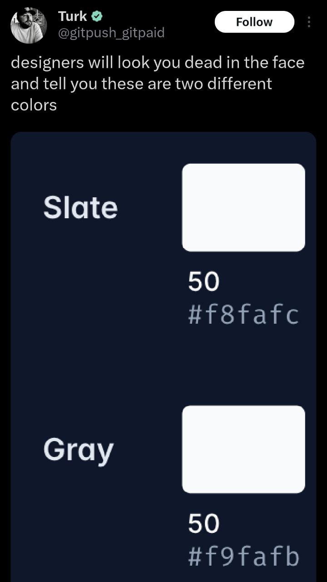This screenshot has width=327, height=582.
Task: Click the Turk display name
Action: (x=72, y=16)
